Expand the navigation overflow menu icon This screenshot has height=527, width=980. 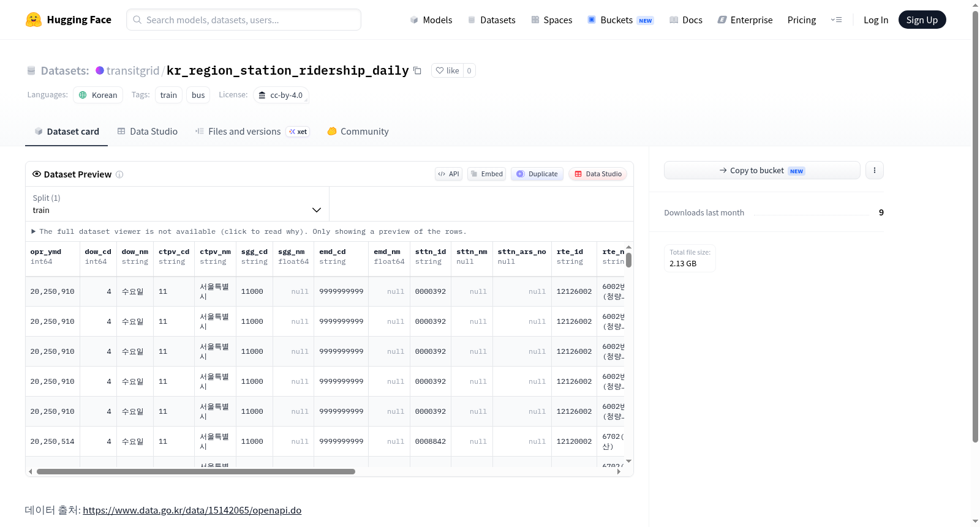pyautogui.click(x=836, y=20)
